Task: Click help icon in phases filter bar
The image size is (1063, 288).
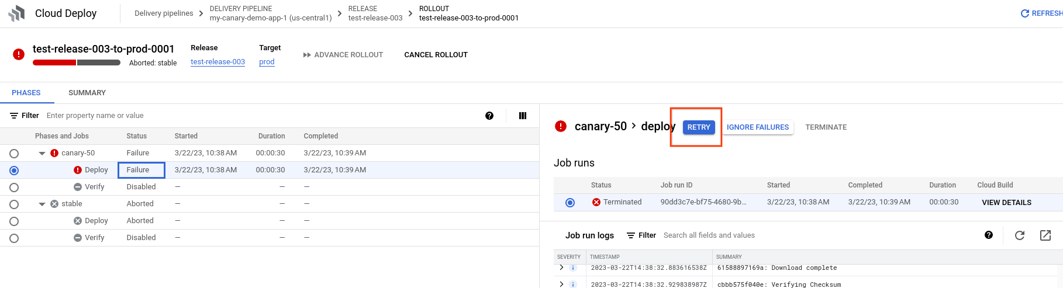Action: pos(489,116)
